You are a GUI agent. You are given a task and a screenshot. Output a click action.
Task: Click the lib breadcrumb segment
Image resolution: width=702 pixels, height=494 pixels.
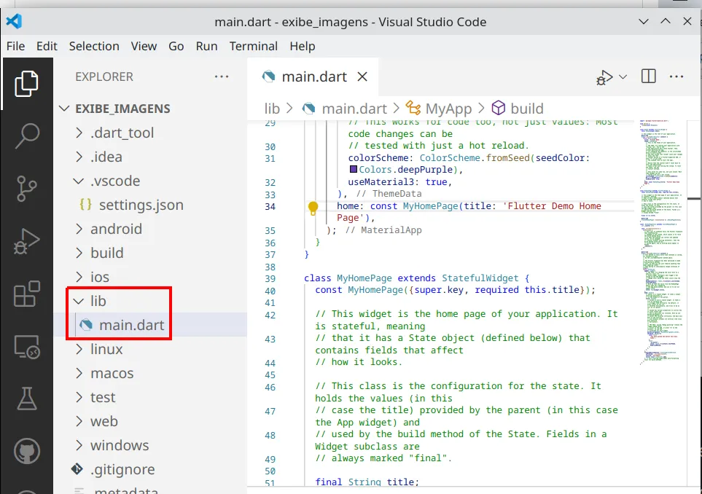pos(272,109)
